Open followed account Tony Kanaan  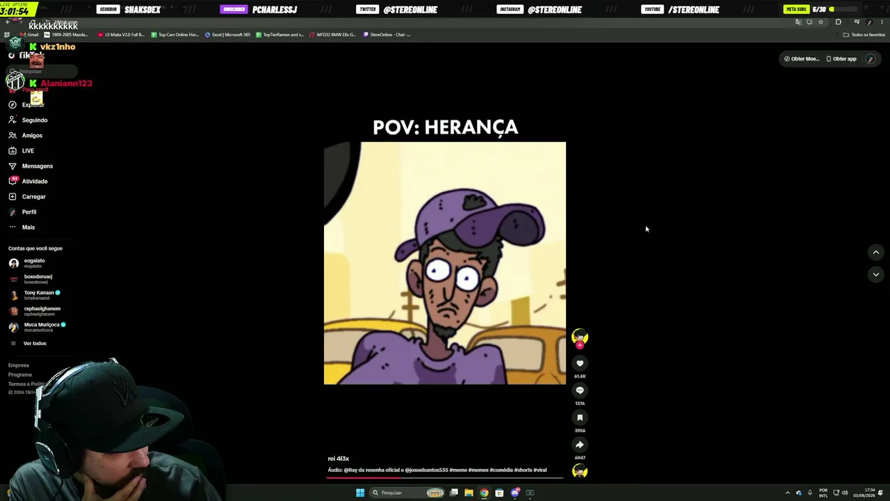tap(35, 295)
